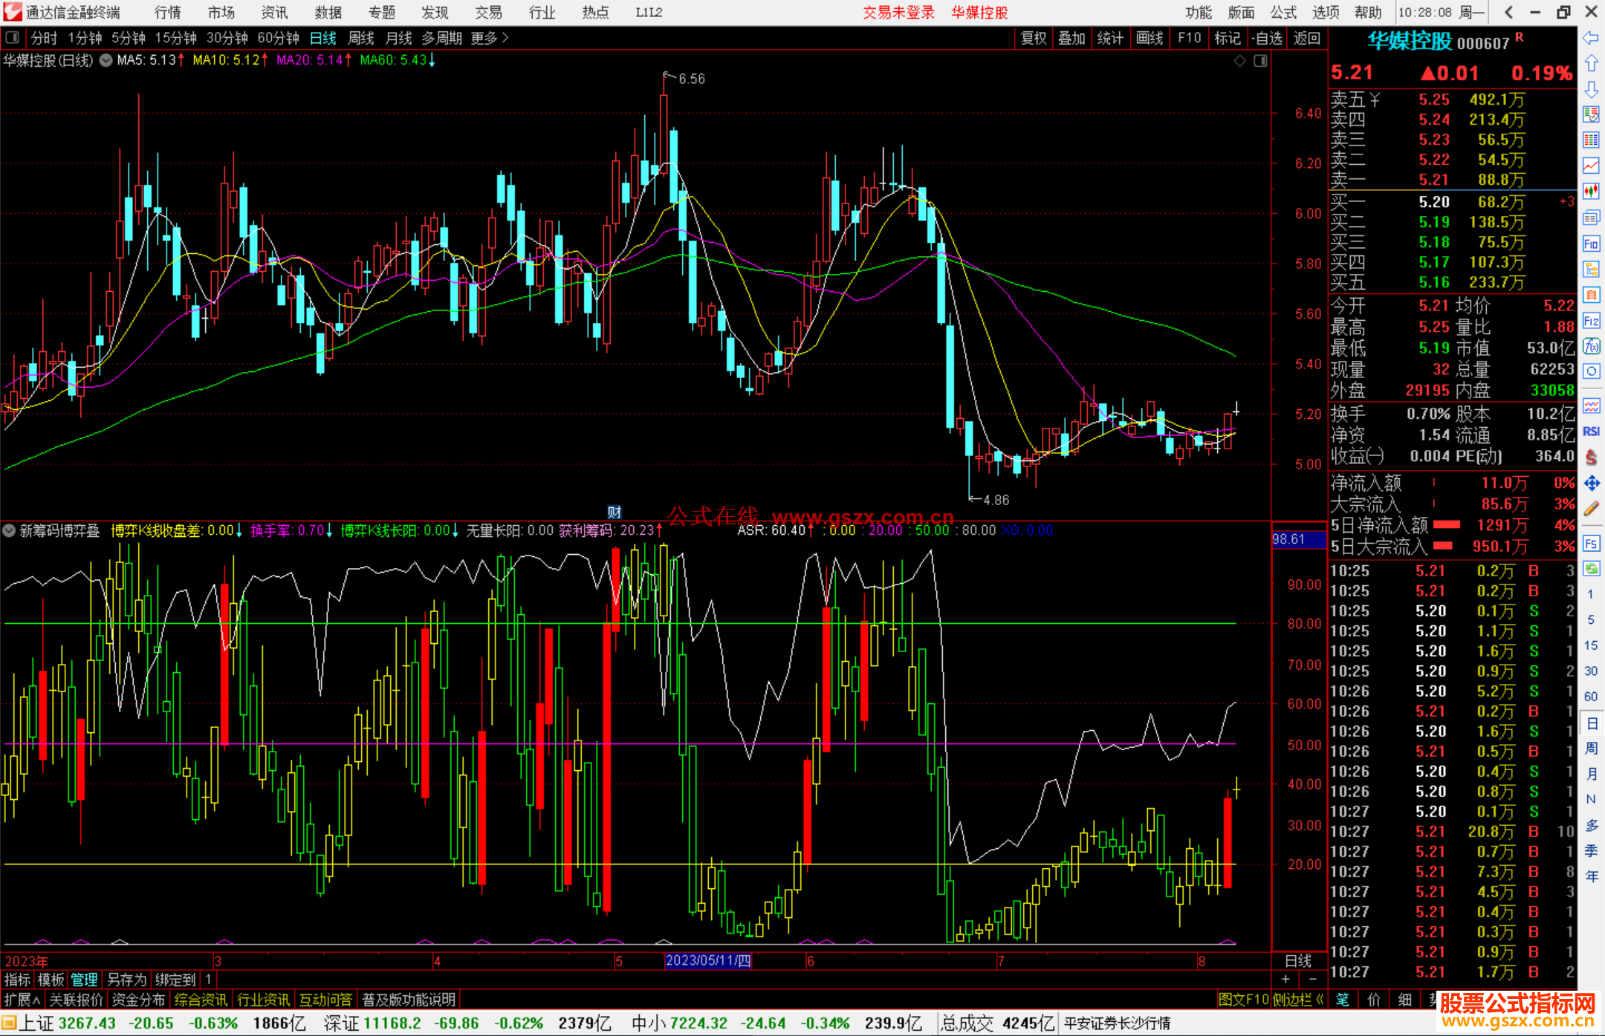Click the 2023/05/11 date marker on timeline
This screenshot has height=1036, width=1605.
[707, 960]
